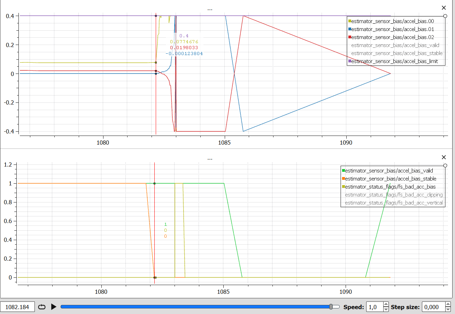Click the playback time slider track
Image resolution: width=455 pixels, height=314 pixels.
coord(195,307)
